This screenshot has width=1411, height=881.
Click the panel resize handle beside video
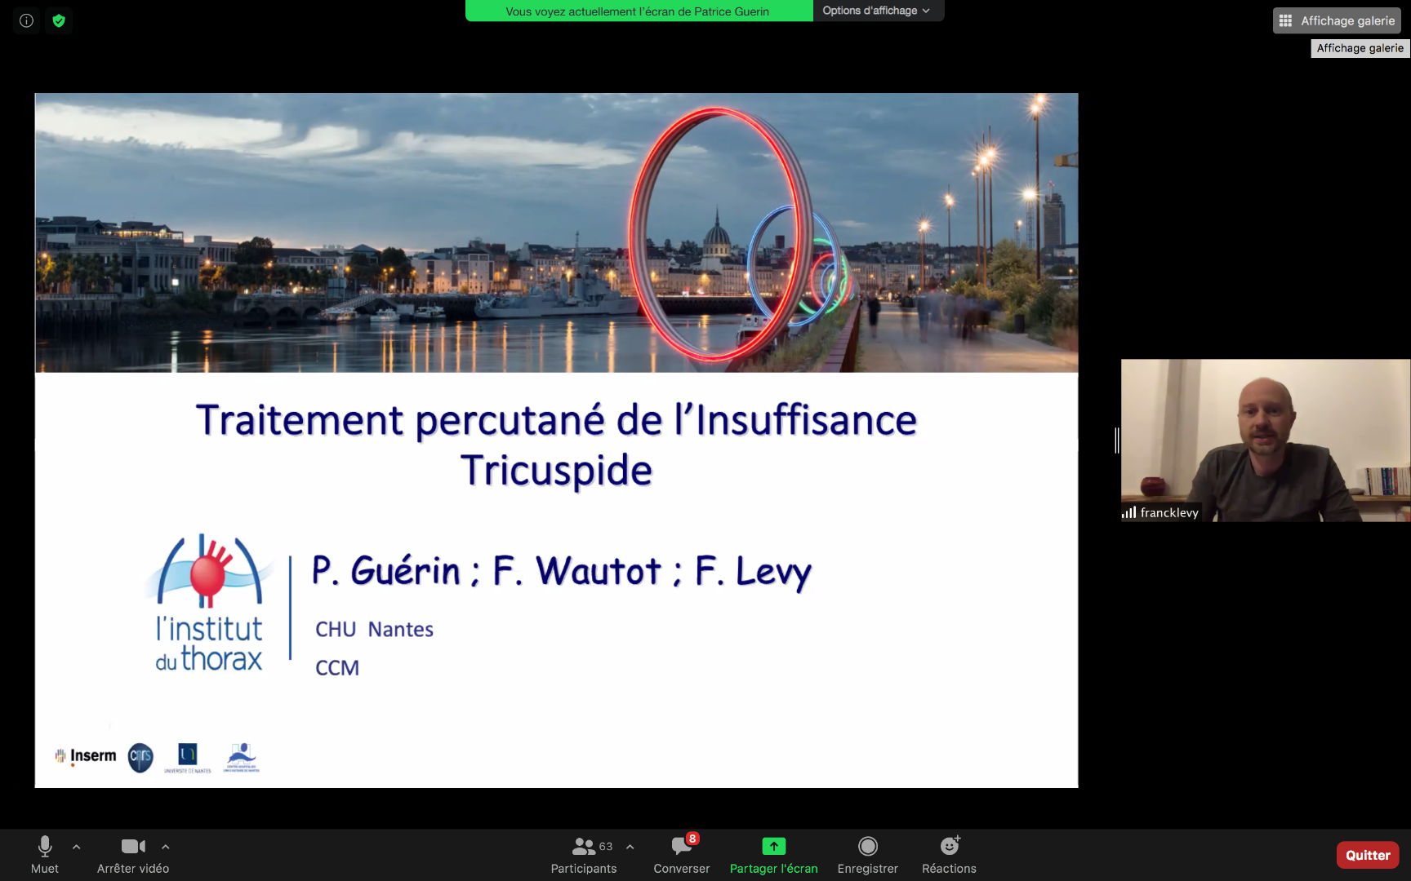pyautogui.click(x=1116, y=440)
